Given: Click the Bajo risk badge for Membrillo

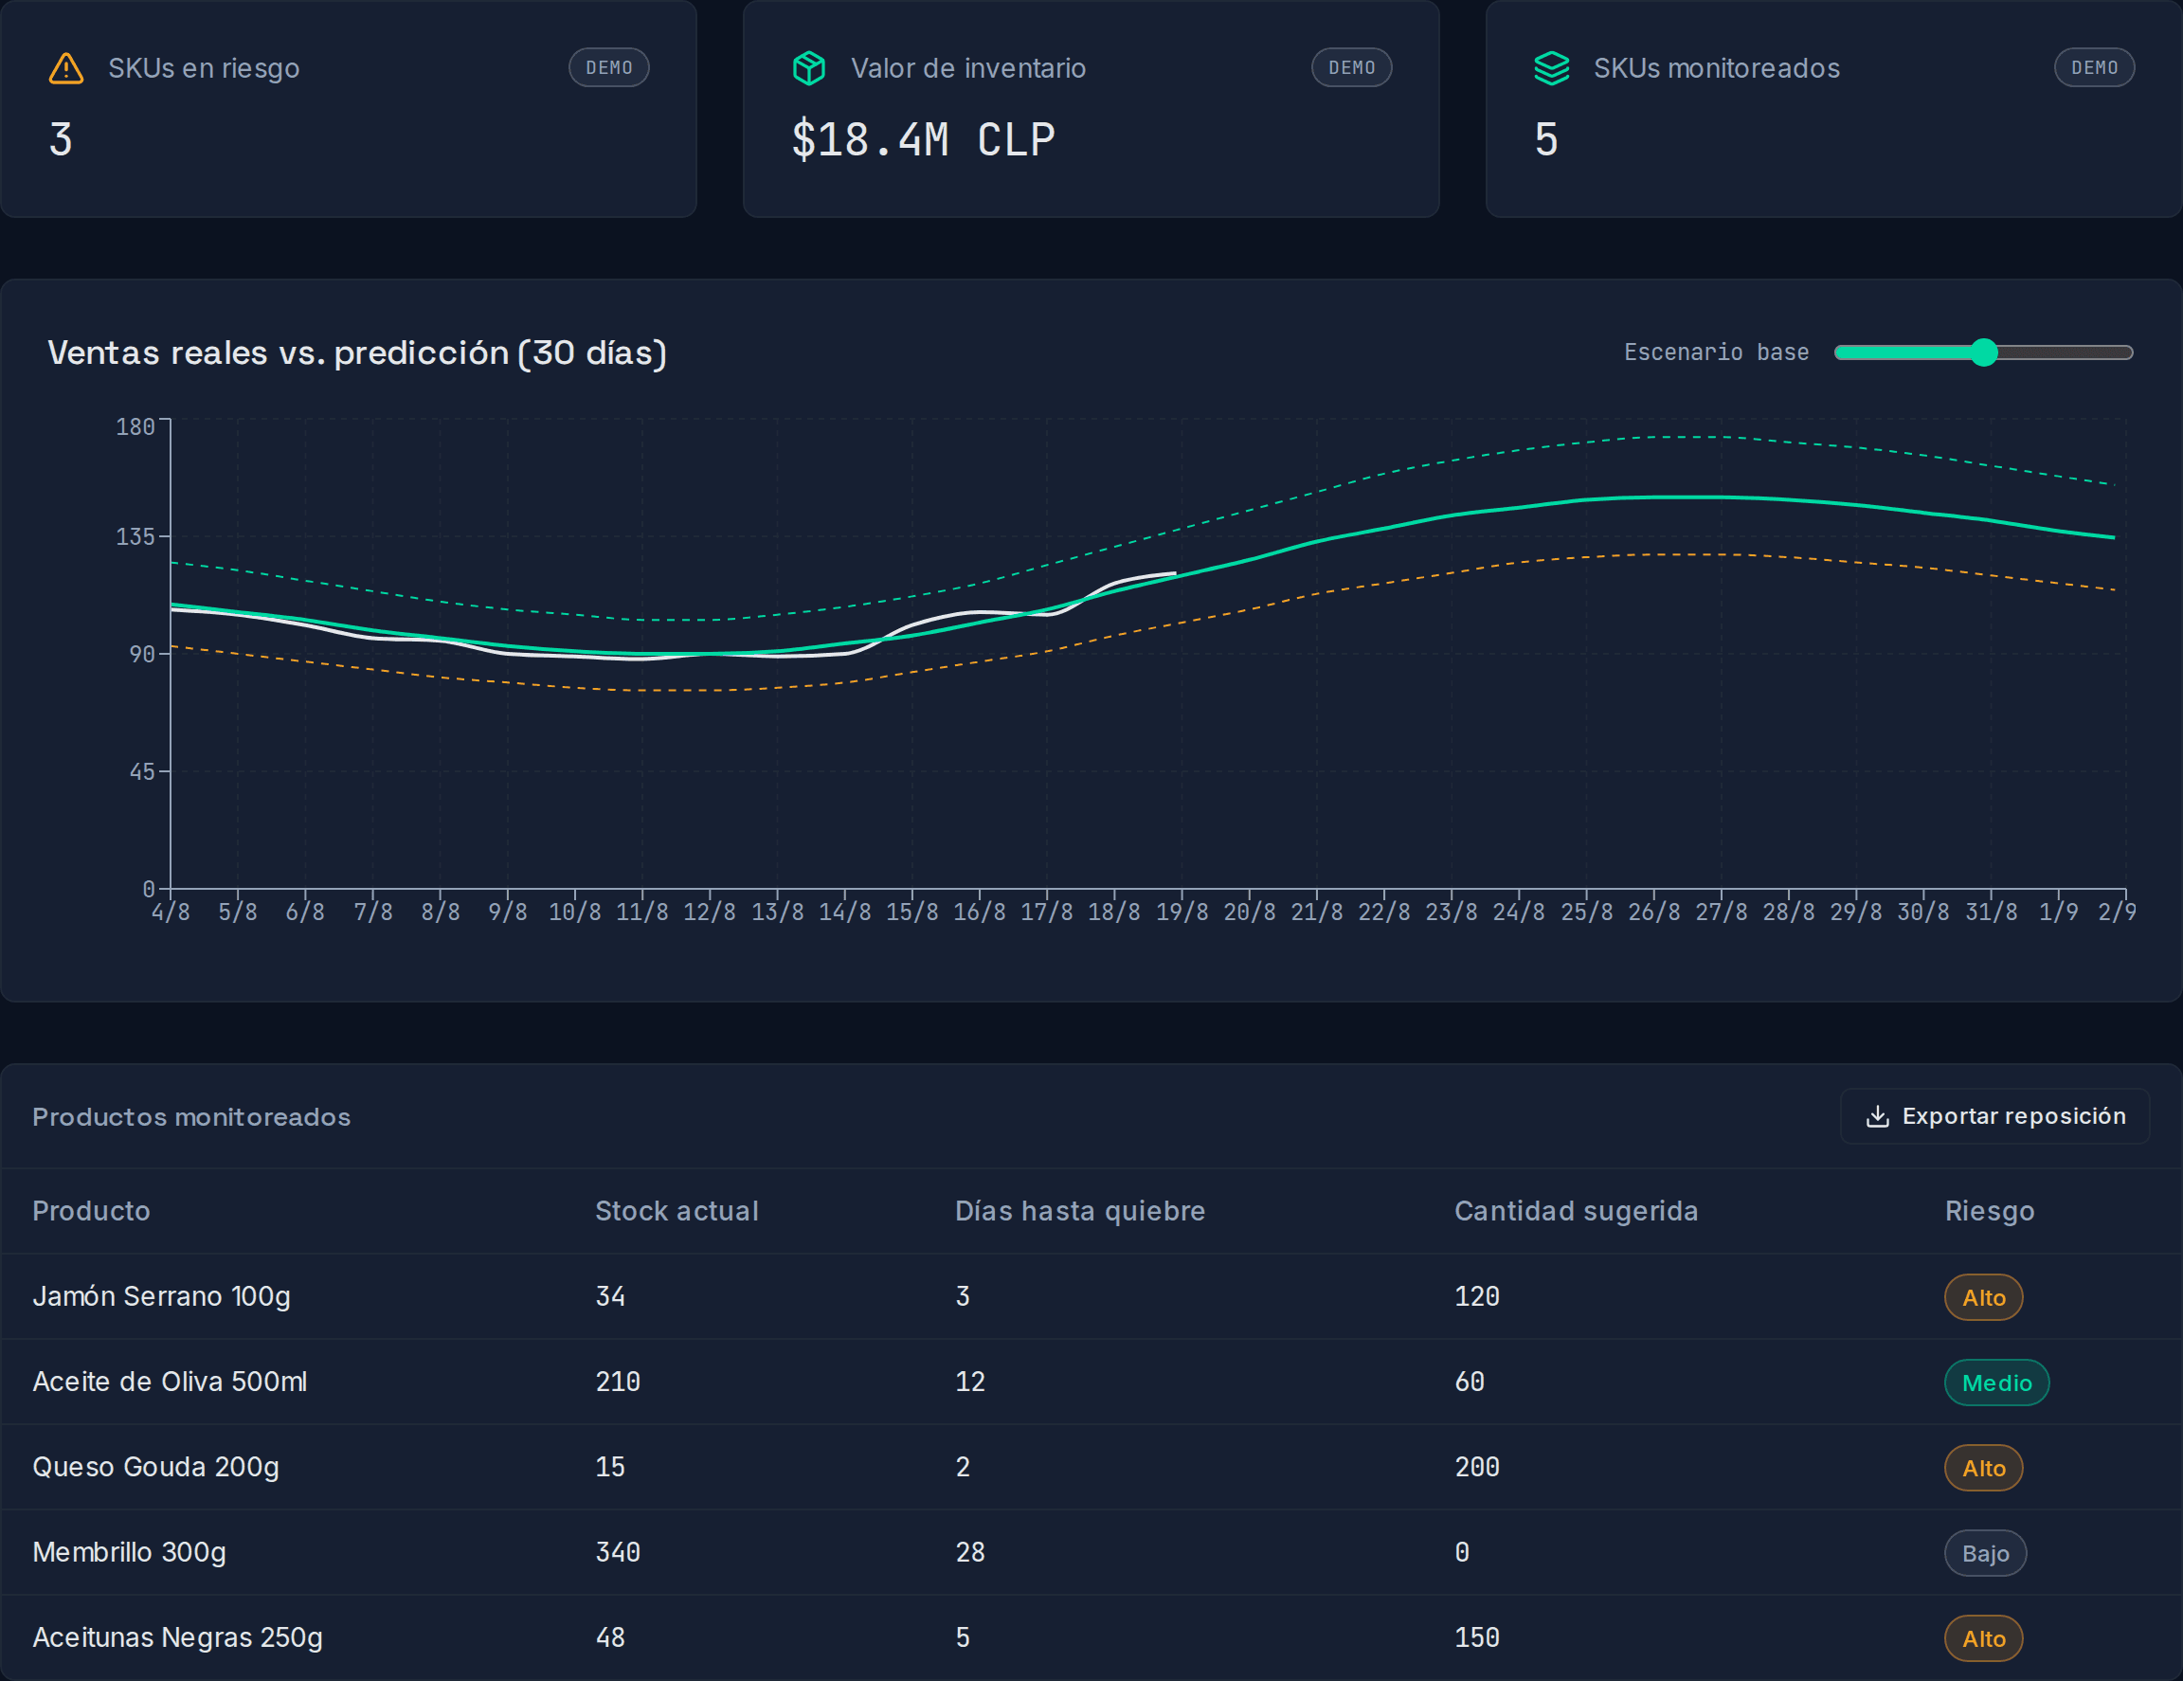Looking at the screenshot, I should [1985, 1553].
